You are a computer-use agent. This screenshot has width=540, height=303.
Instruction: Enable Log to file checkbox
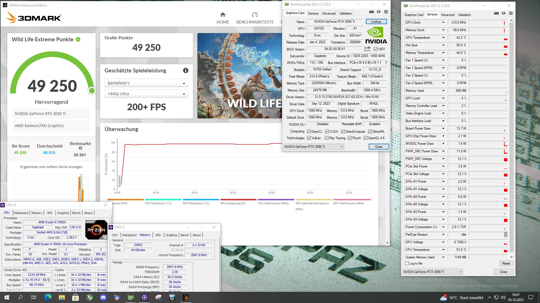point(407,263)
